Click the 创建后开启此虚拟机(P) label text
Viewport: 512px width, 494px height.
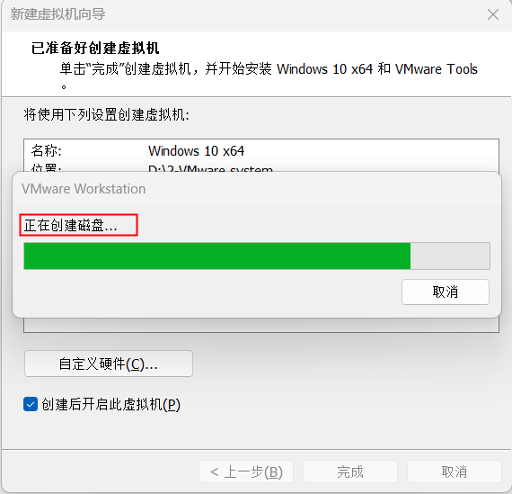coord(111,404)
